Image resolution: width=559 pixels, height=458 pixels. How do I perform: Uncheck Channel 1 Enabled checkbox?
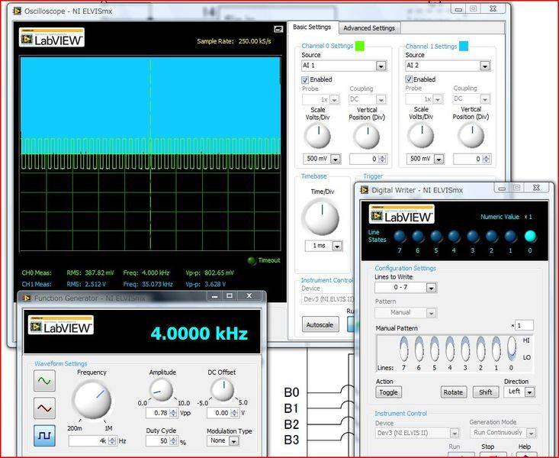coord(410,79)
